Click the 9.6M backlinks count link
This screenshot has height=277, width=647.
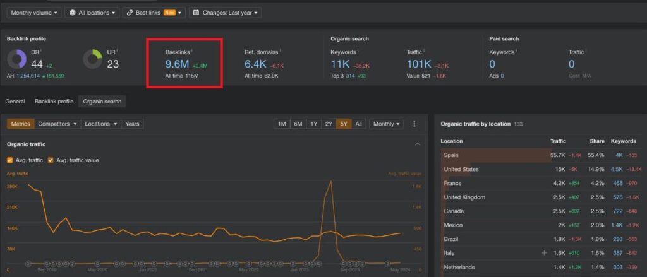176,64
